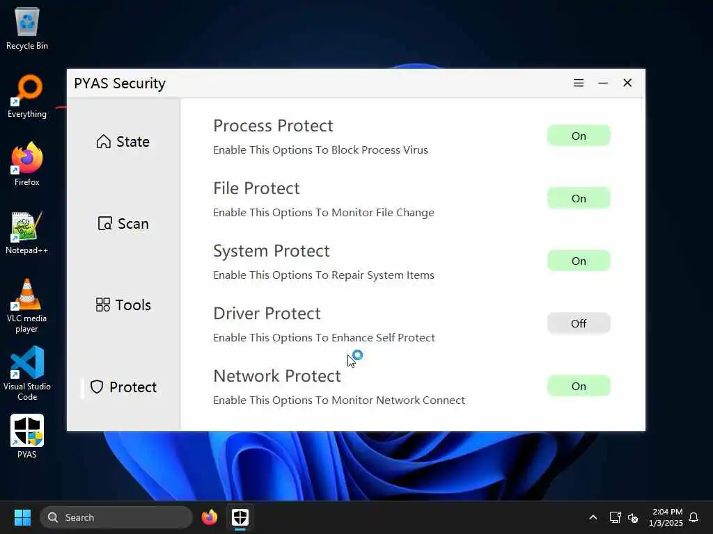
Task: Select the Firefox desktop shortcut
Action: pos(27,164)
